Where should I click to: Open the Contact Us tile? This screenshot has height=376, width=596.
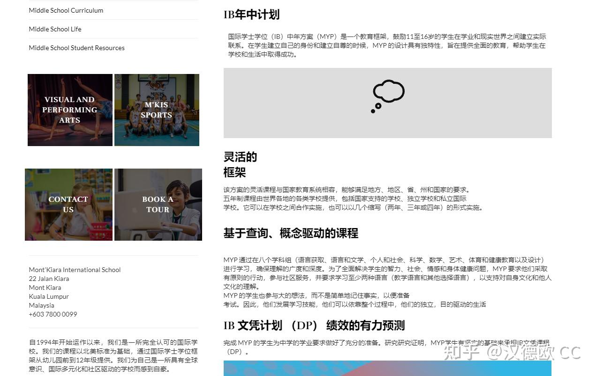[x=68, y=205]
